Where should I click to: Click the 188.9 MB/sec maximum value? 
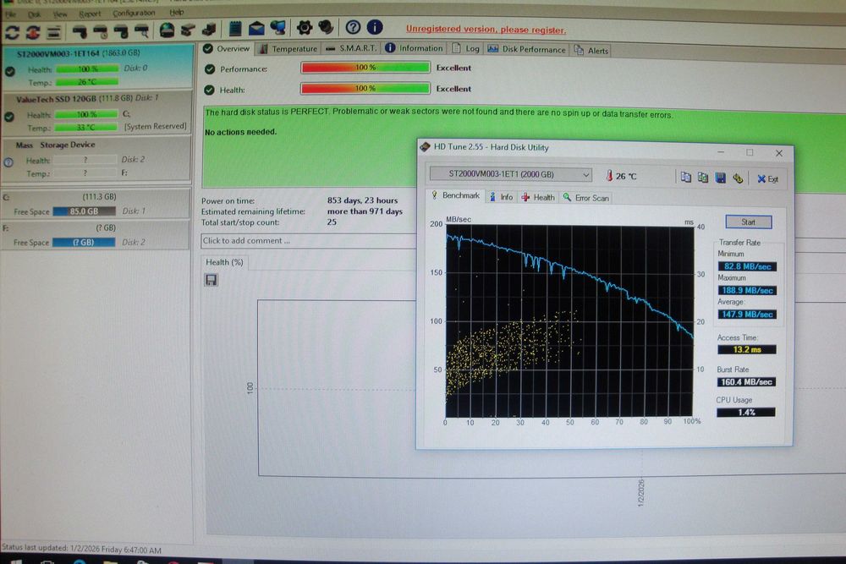[x=747, y=290]
